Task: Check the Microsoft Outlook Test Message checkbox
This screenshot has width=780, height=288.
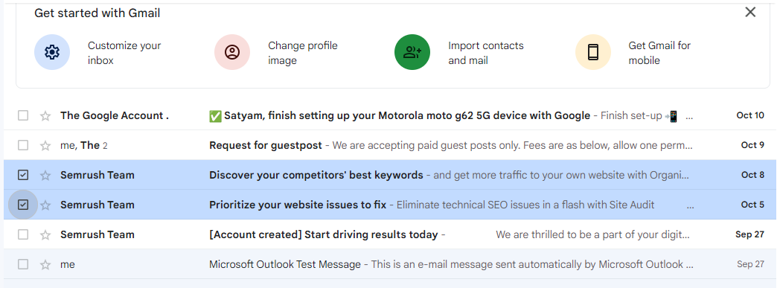Action: tap(23, 264)
